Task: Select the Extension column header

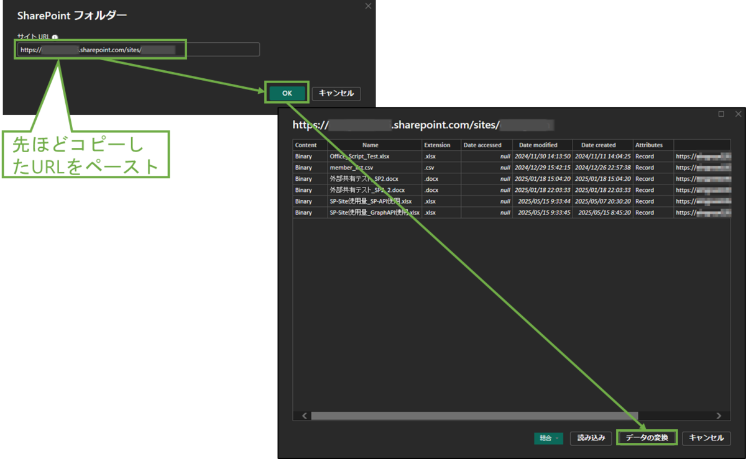Action: pyautogui.click(x=441, y=145)
